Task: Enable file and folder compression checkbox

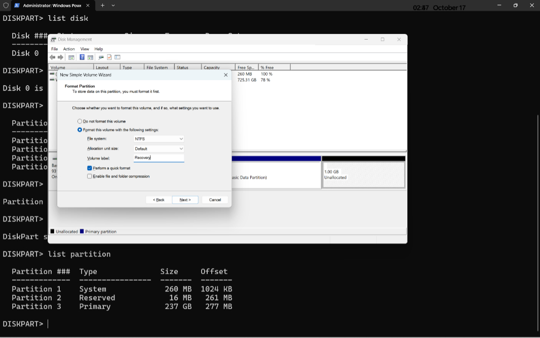Action: 90,177
